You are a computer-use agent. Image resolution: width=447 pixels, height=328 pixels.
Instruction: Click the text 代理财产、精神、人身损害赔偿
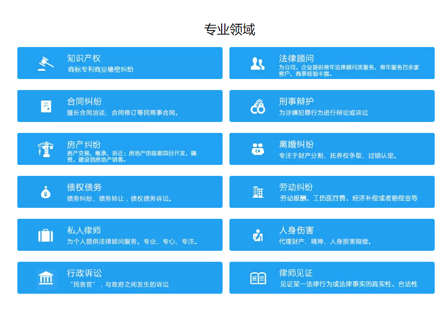[x=325, y=242]
